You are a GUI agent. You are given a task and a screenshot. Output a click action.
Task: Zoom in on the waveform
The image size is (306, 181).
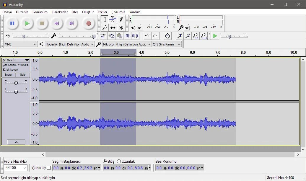(x=180, y=36)
